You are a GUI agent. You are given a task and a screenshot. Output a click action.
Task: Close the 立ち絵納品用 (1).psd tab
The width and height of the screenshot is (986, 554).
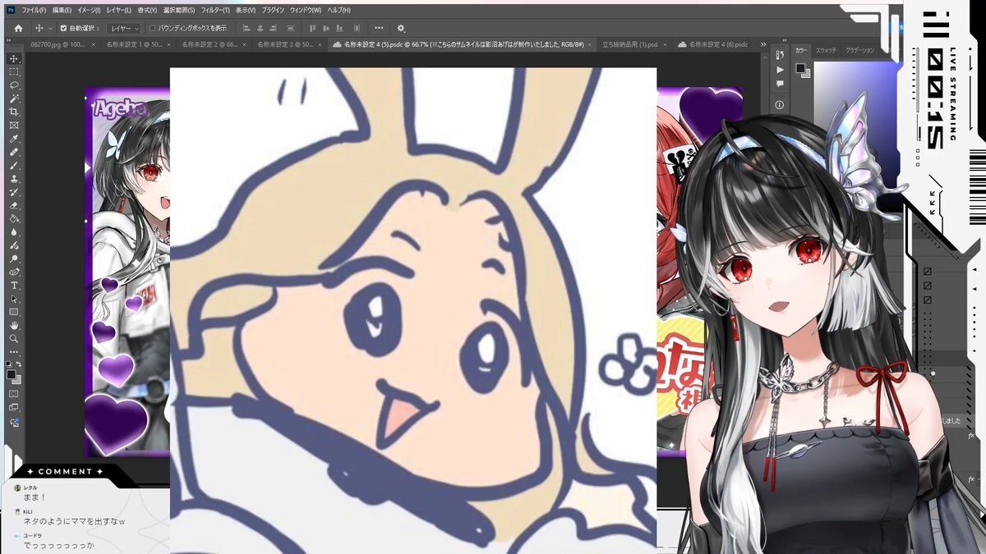pyautogui.click(x=666, y=44)
